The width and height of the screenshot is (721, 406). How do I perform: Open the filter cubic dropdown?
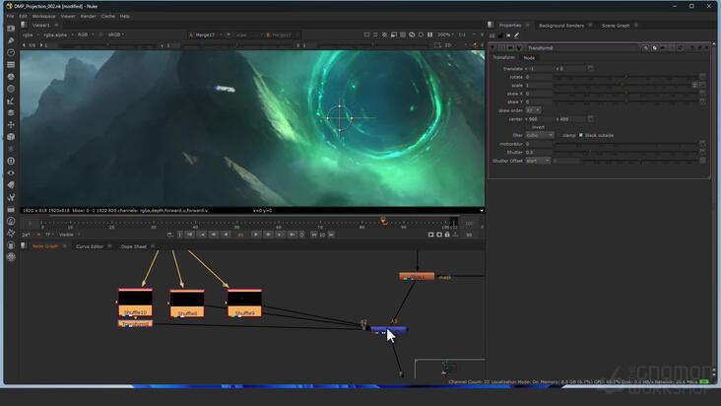(x=540, y=135)
